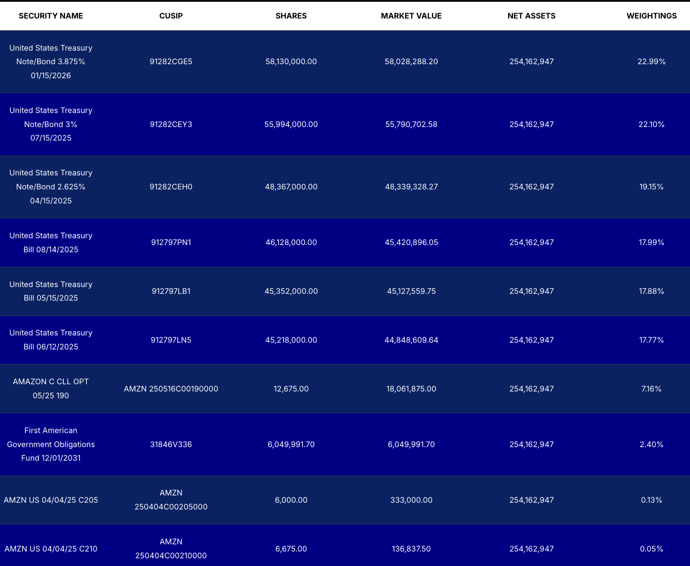Select the NET ASSETS column header

[x=531, y=16]
